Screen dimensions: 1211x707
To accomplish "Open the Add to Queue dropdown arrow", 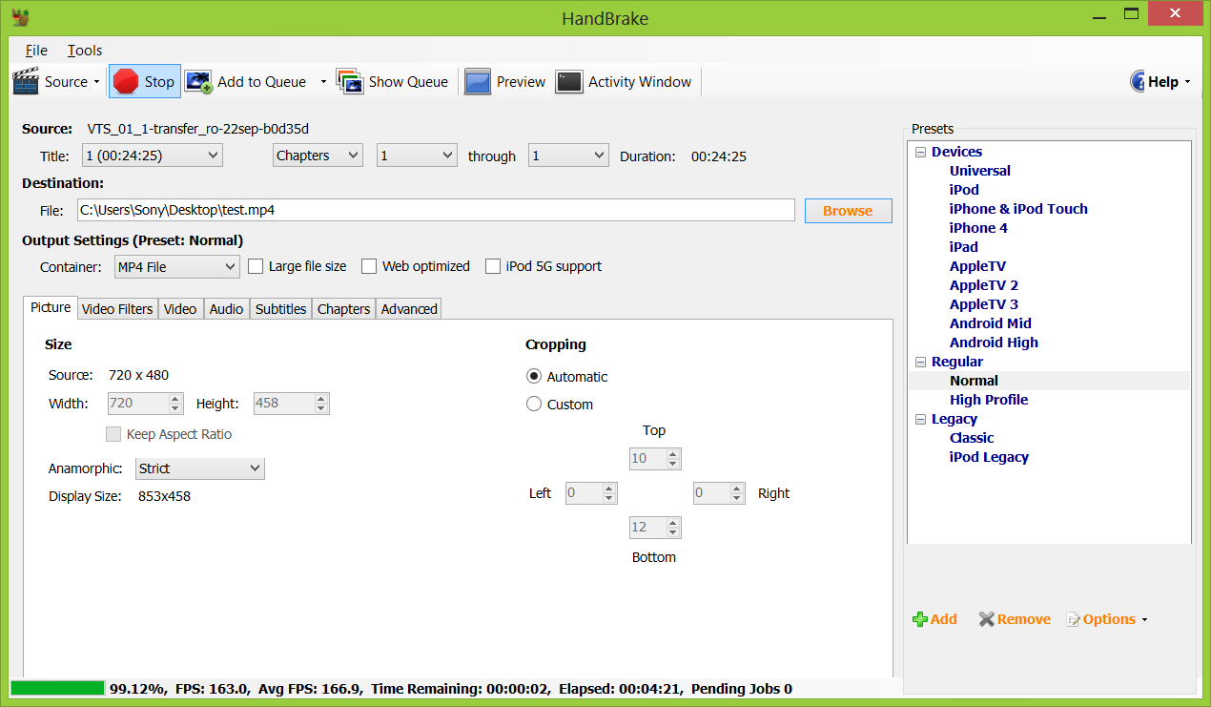I will 323,82.
